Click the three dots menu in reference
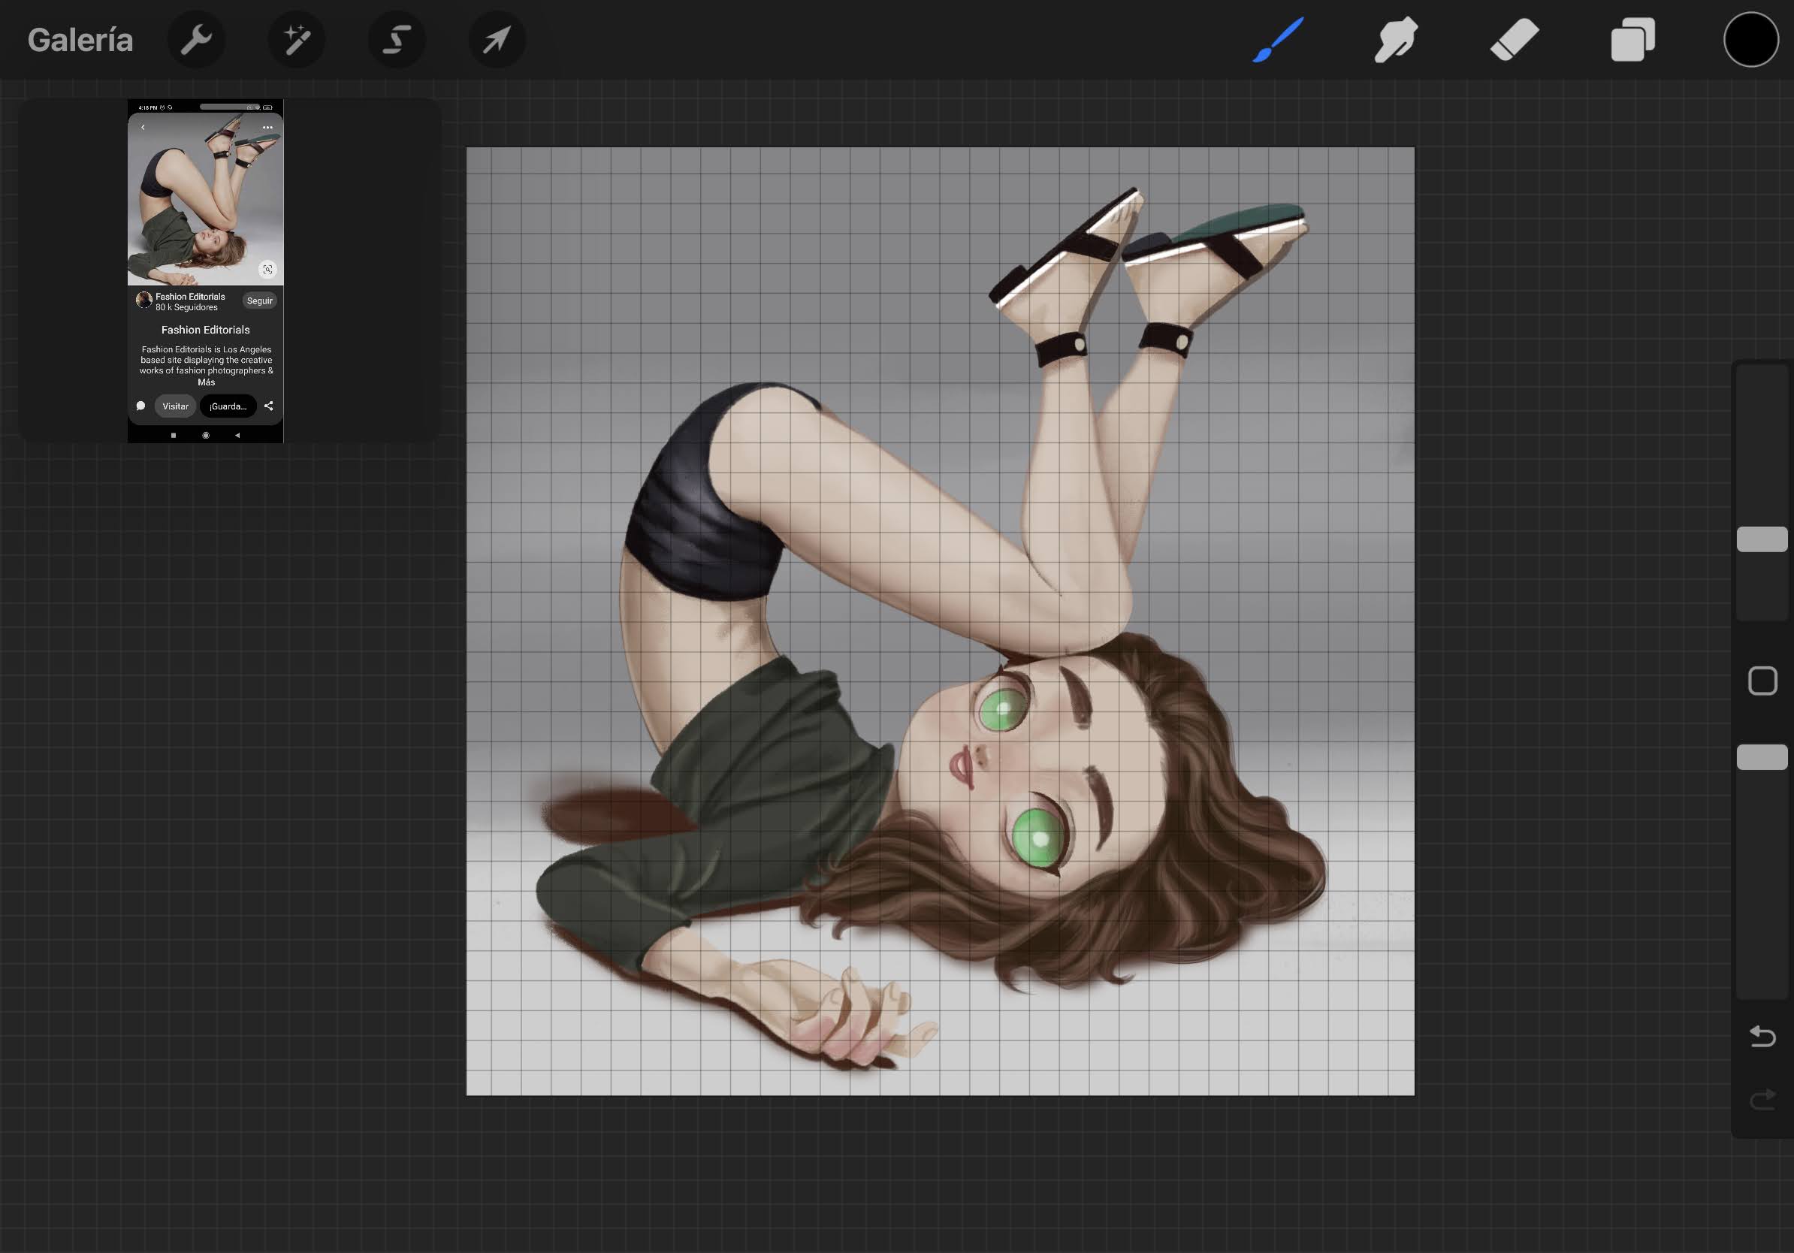The width and height of the screenshot is (1794, 1253). tap(267, 128)
